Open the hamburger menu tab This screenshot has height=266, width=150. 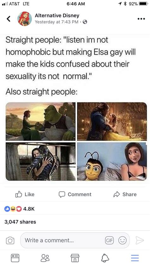point(135,258)
